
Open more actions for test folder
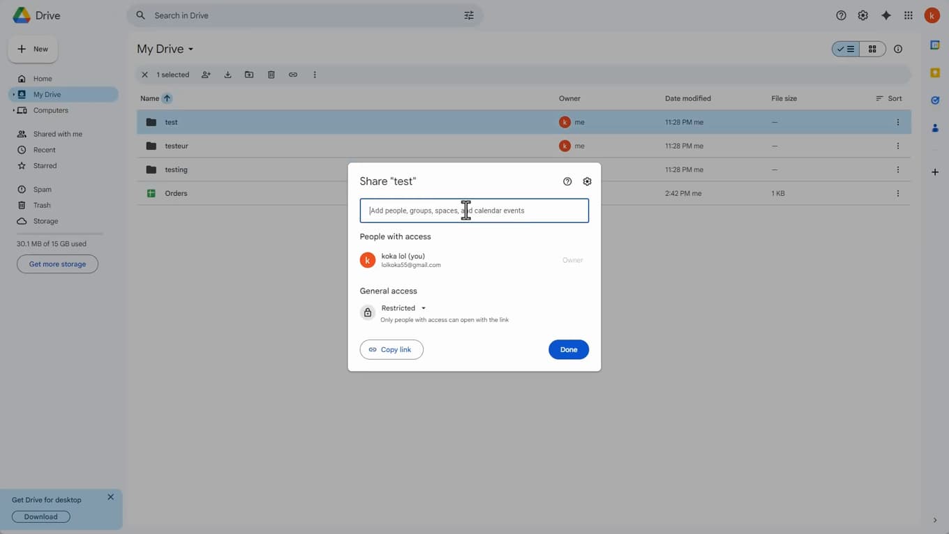click(898, 122)
